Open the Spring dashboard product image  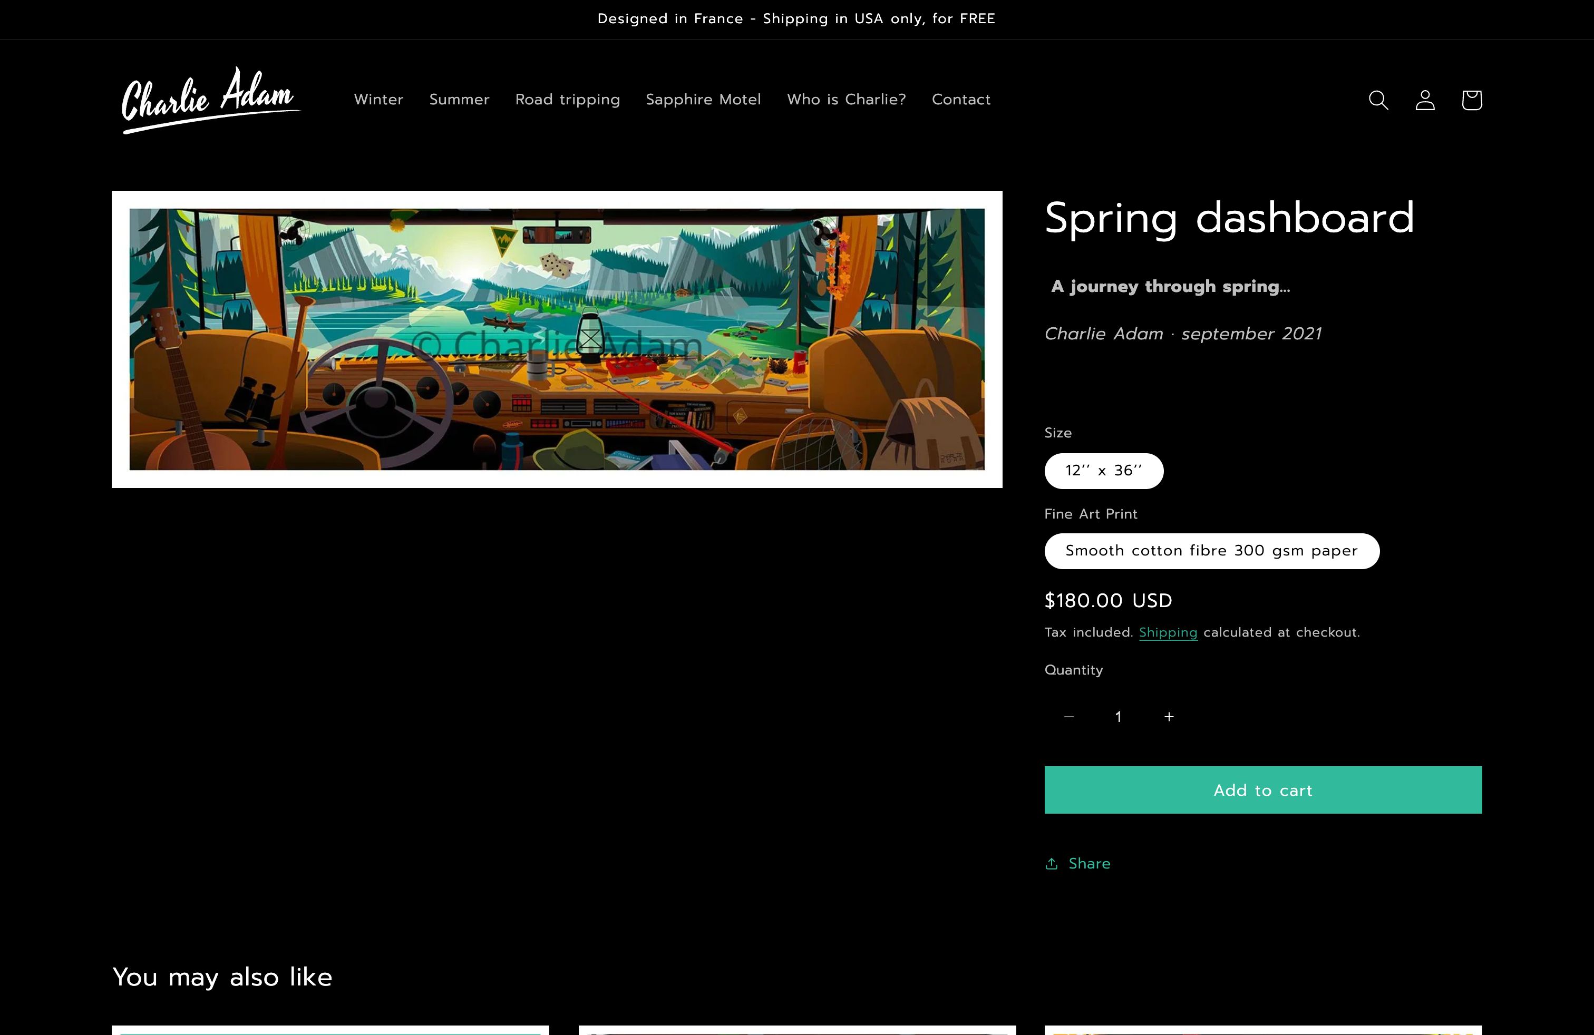tap(557, 339)
